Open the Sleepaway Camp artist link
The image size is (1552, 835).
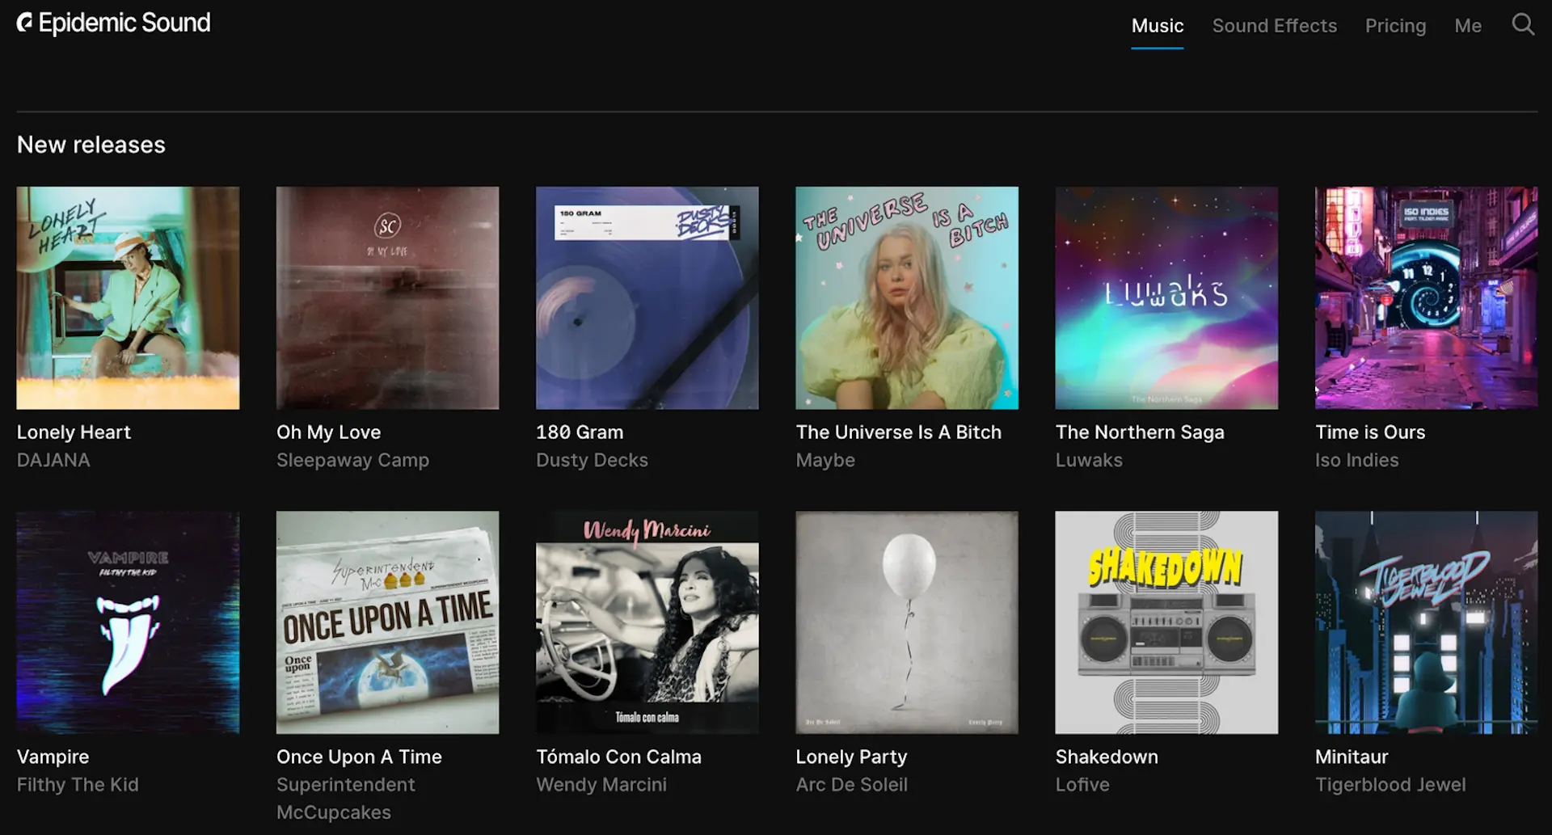tap(352, 460)
